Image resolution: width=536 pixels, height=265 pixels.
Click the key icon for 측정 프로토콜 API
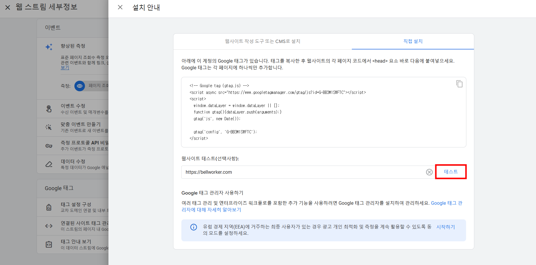pos(49,146)
